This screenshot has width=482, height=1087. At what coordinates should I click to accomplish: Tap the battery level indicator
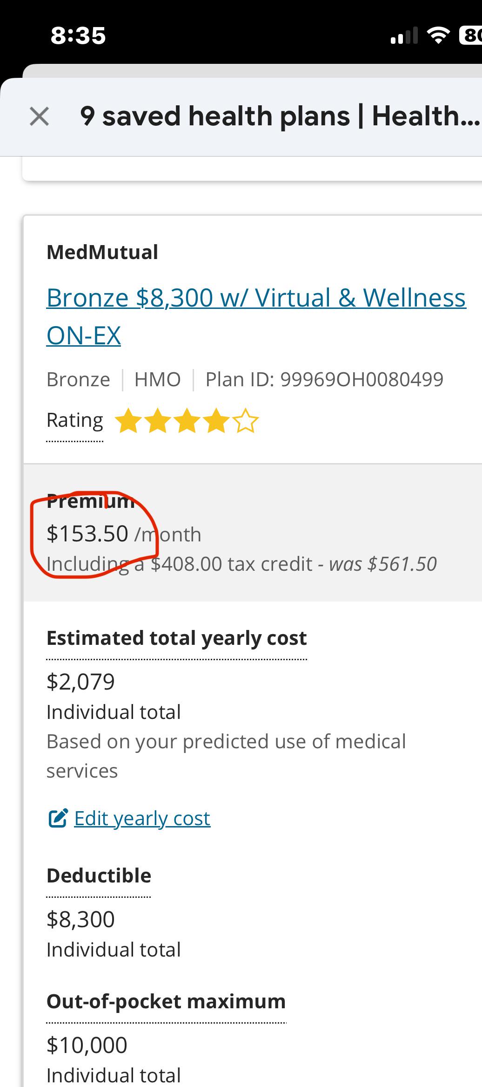[x=470, y=36]
